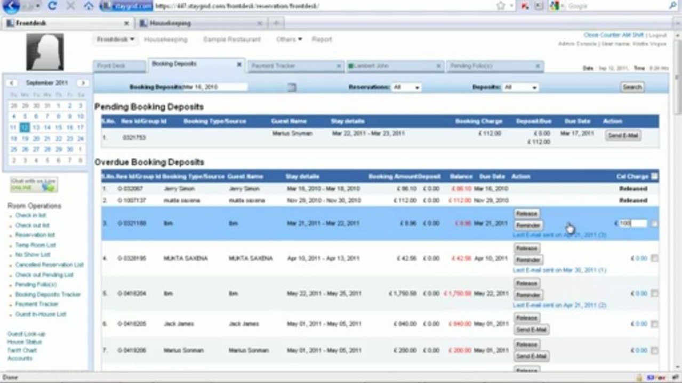Viewport: 682px width, 383px height.
Task: Open the Booking Deposits Tracker sidebar link
Action: coord(48,295)
